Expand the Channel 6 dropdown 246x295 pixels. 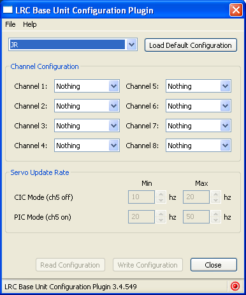coord(226,106)
